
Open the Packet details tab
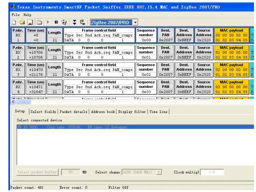tap(73, 111)
